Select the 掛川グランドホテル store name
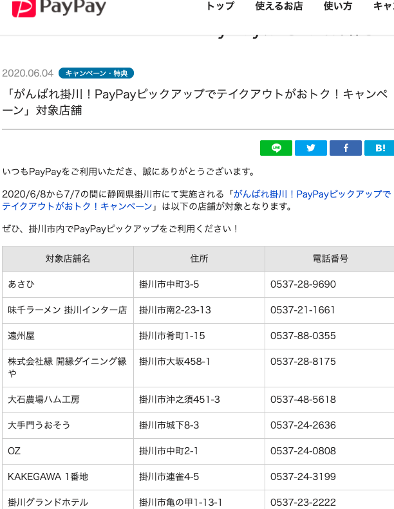The height and width of the screenshot is (509, 394). coord(48,502)
